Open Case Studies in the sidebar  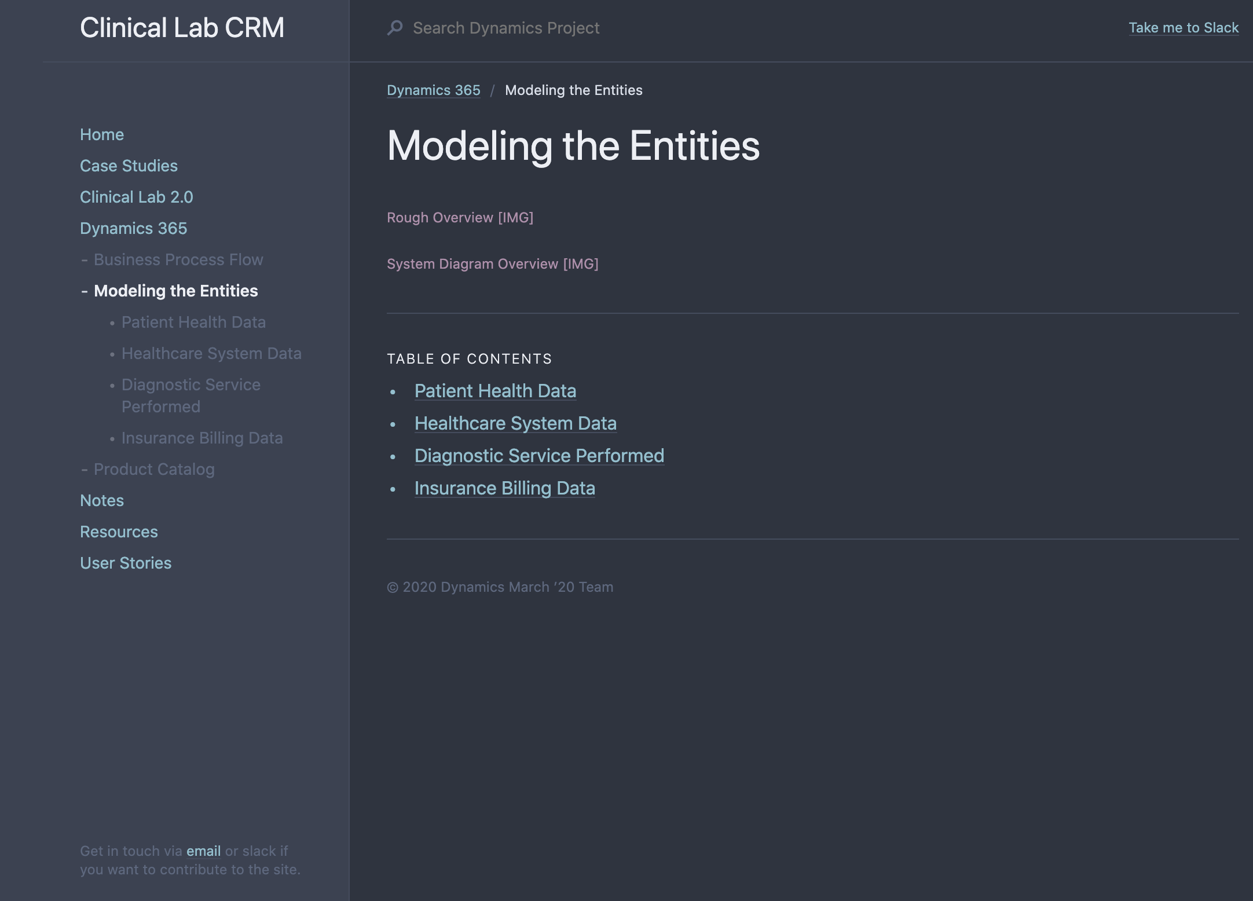129,166
